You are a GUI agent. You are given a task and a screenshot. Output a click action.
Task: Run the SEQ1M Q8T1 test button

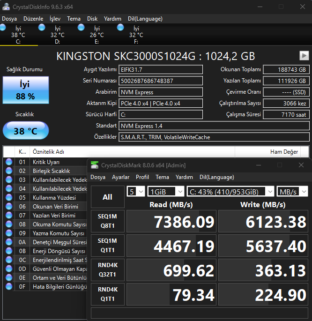108,221
